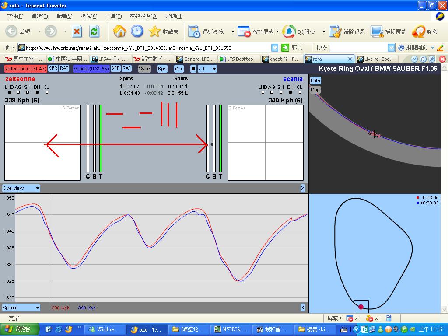448x336 pixels.
Task: Expand 最近浏览 dropdown arrow
Action: point(233,31)
